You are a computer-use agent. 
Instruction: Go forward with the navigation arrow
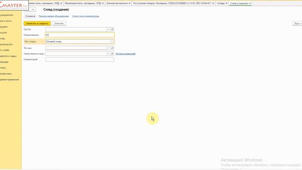coord(33,9)
